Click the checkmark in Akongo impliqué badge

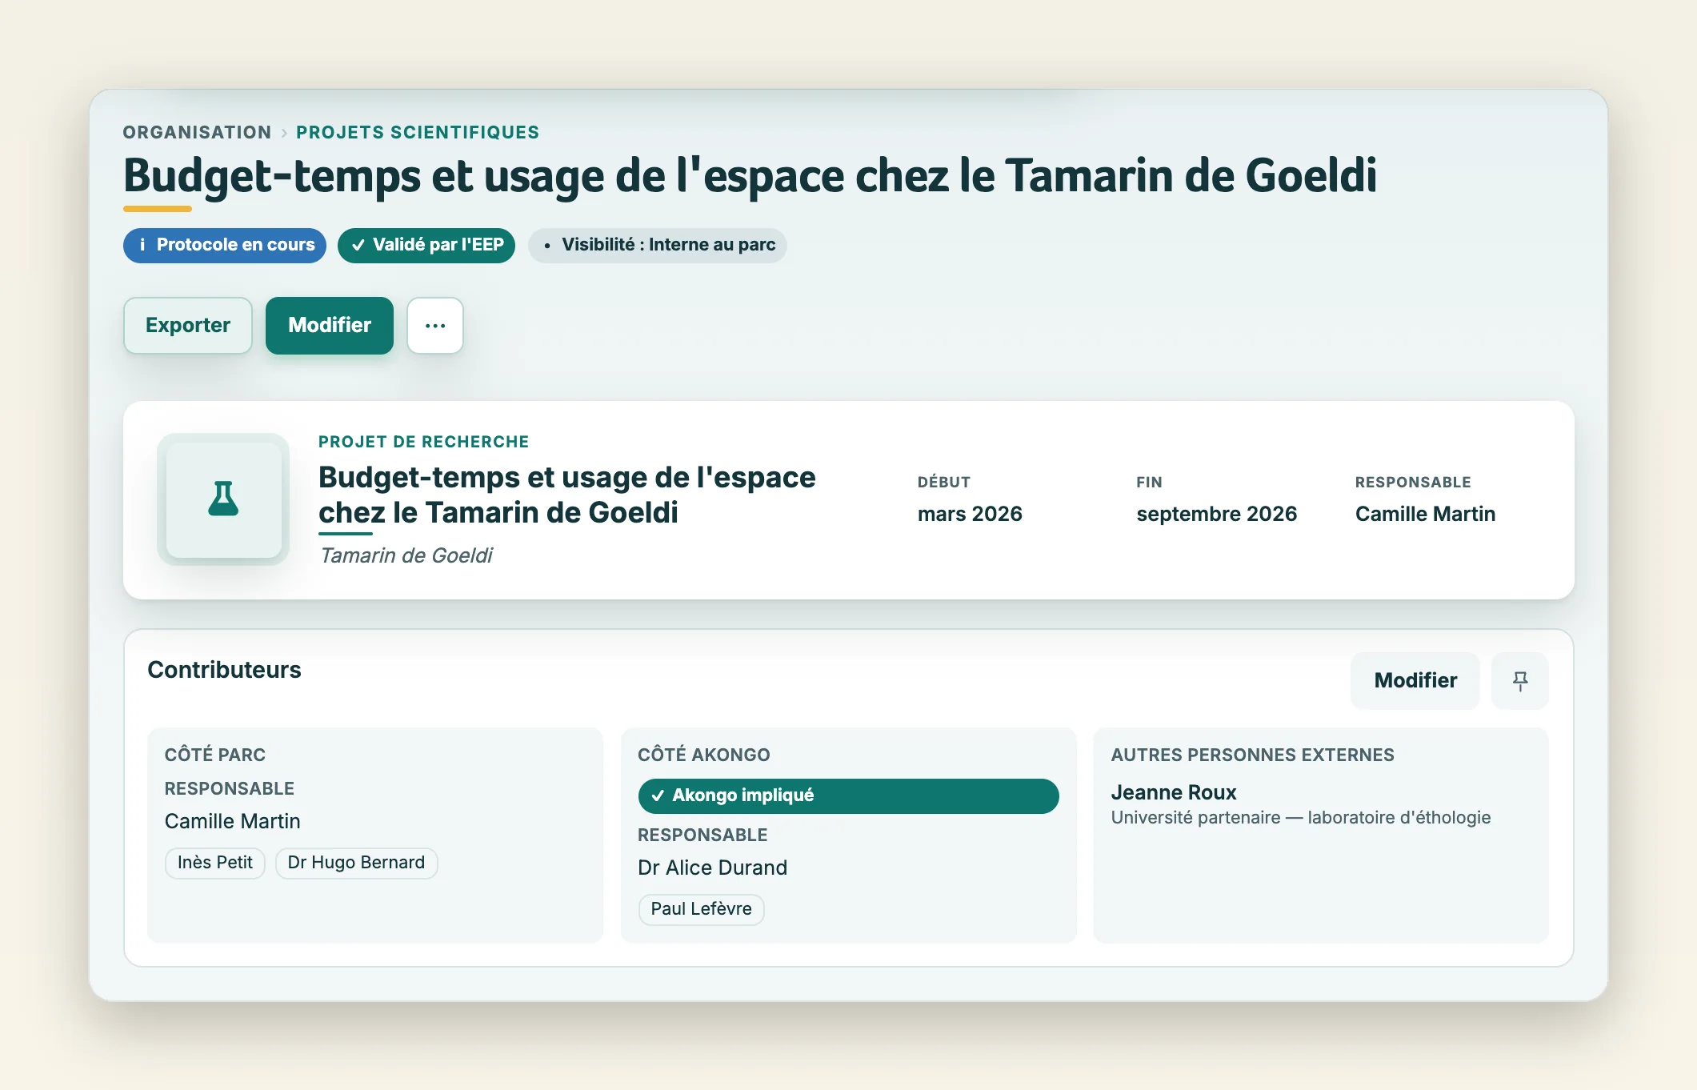pos(658,795)
